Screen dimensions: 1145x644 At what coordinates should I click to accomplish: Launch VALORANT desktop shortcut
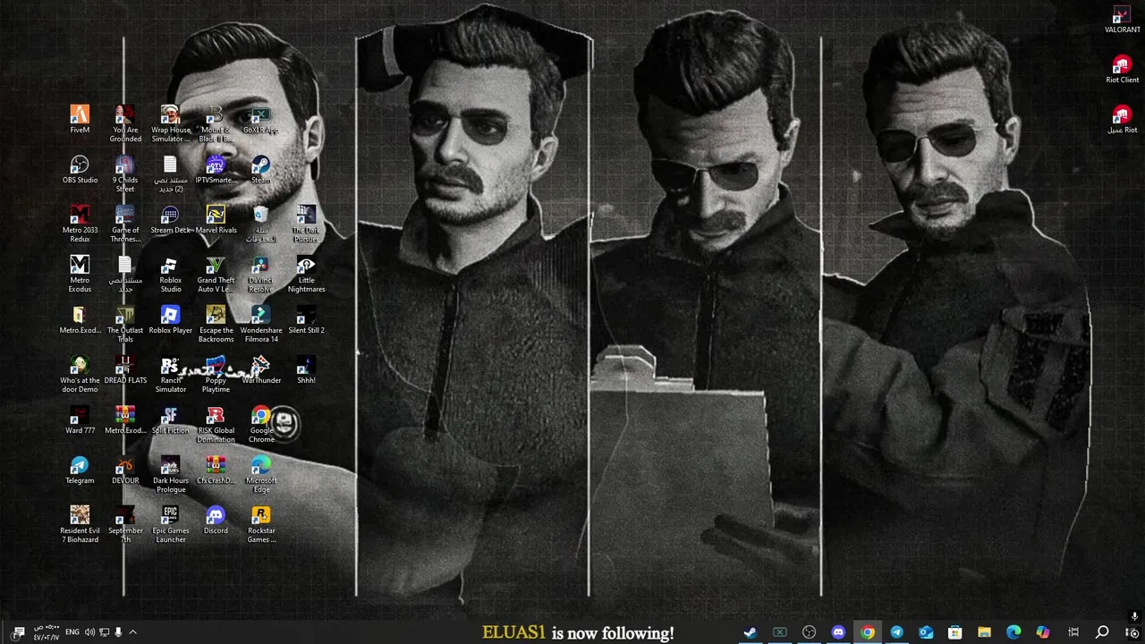[1122, 20]
